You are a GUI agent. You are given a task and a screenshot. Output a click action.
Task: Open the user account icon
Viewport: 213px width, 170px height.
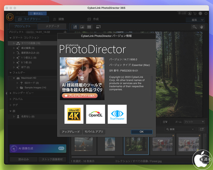190,13
